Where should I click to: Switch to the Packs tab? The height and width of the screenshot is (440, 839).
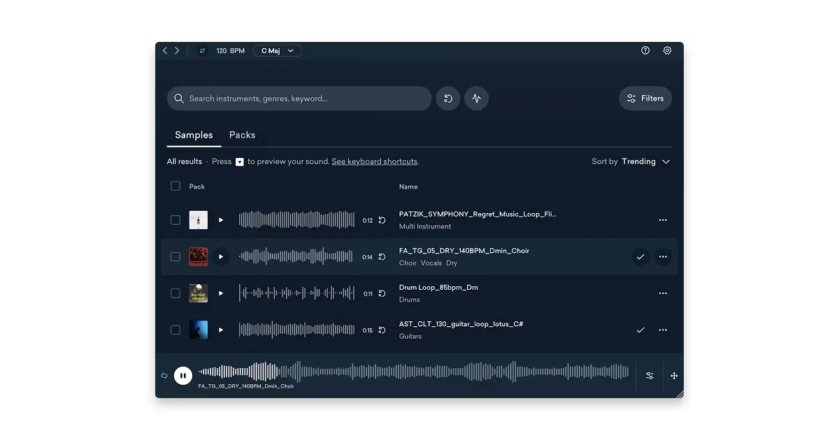[x=242, y=135]
